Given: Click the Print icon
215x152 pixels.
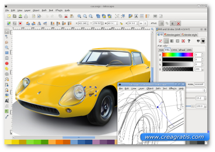Looking at the screenshot, I should pos(26,16).
